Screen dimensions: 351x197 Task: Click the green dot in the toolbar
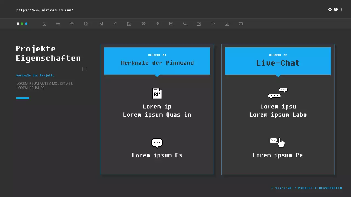pyautogui.click(x=22, y=24)
